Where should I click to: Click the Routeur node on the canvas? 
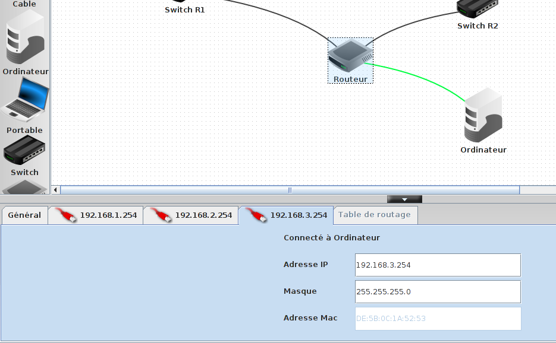pos(350,58)
